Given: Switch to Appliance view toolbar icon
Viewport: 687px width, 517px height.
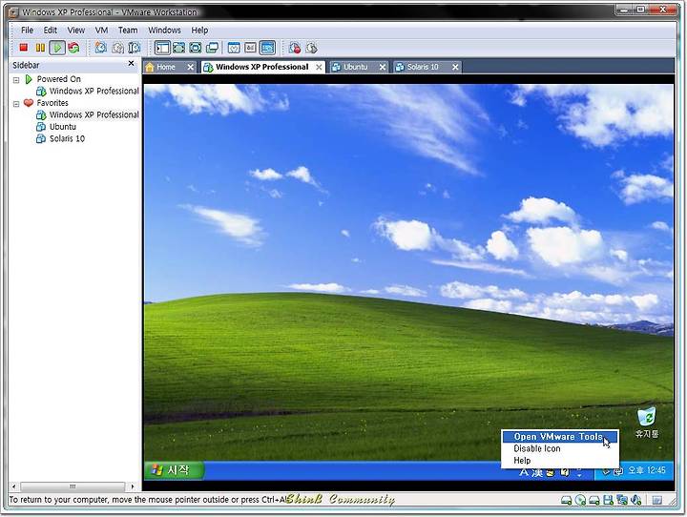Looking at the screenshot, I should point(250,48).
